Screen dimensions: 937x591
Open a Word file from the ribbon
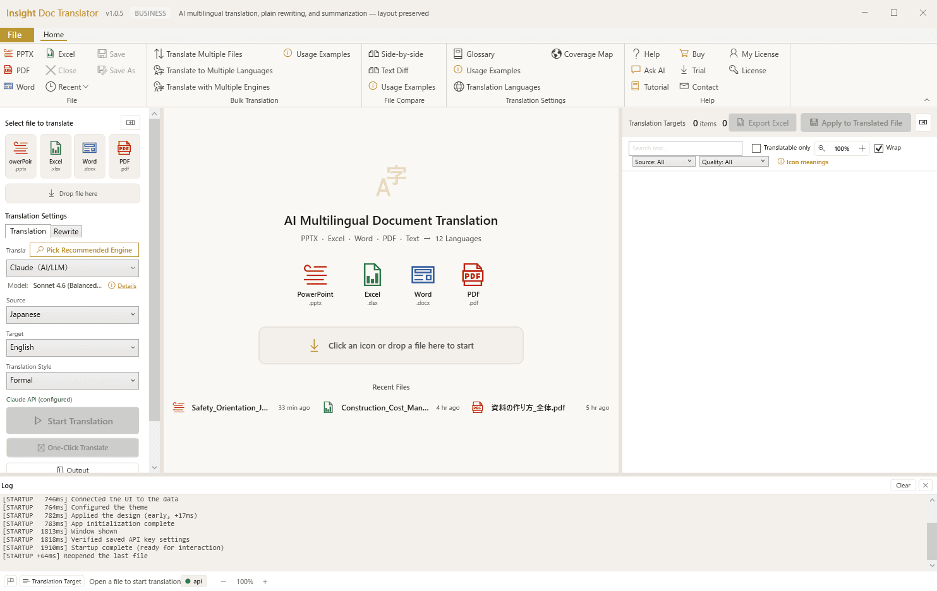pos(20,87)
